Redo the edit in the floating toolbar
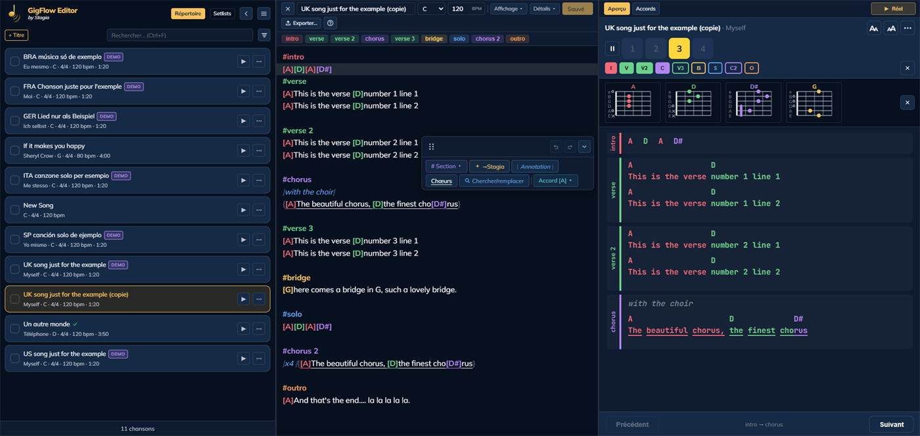 point(570,147)
